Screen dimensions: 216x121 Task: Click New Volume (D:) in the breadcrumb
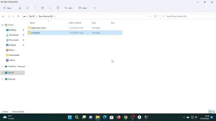[46, 16]
